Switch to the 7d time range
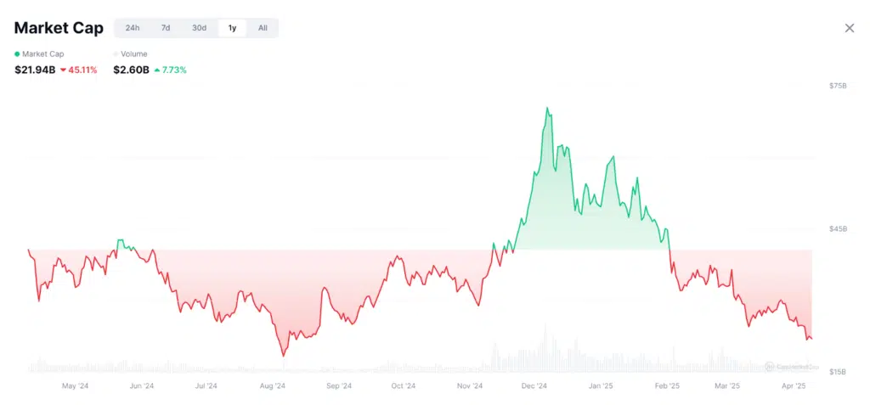 (x=166, y=28)
